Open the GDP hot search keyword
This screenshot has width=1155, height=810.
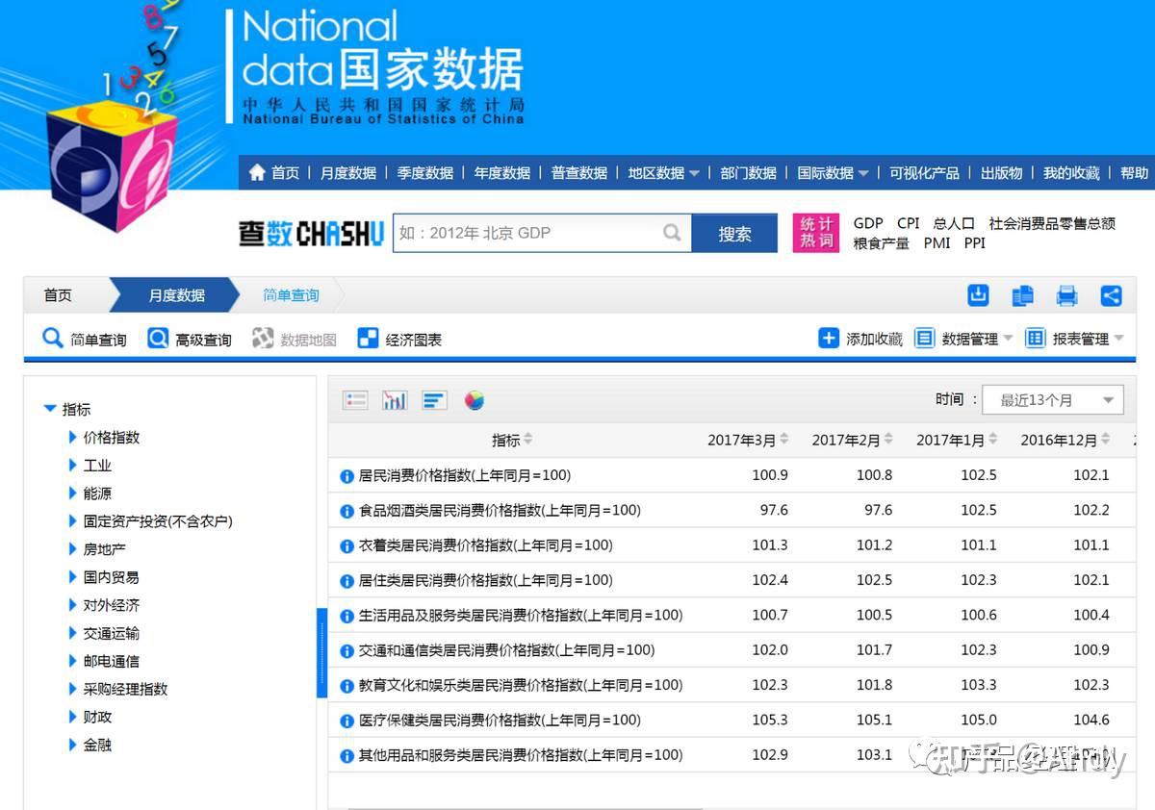pyautogui.click(x=867, y=223)
